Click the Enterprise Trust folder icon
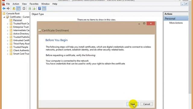Viewport: 193px width, 109px height. (x=11, y=27)
